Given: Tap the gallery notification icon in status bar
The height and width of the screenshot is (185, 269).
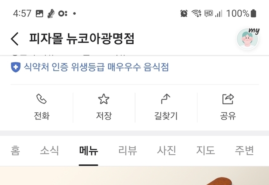Looking at the screenshot, I should [x=39, y=13].
